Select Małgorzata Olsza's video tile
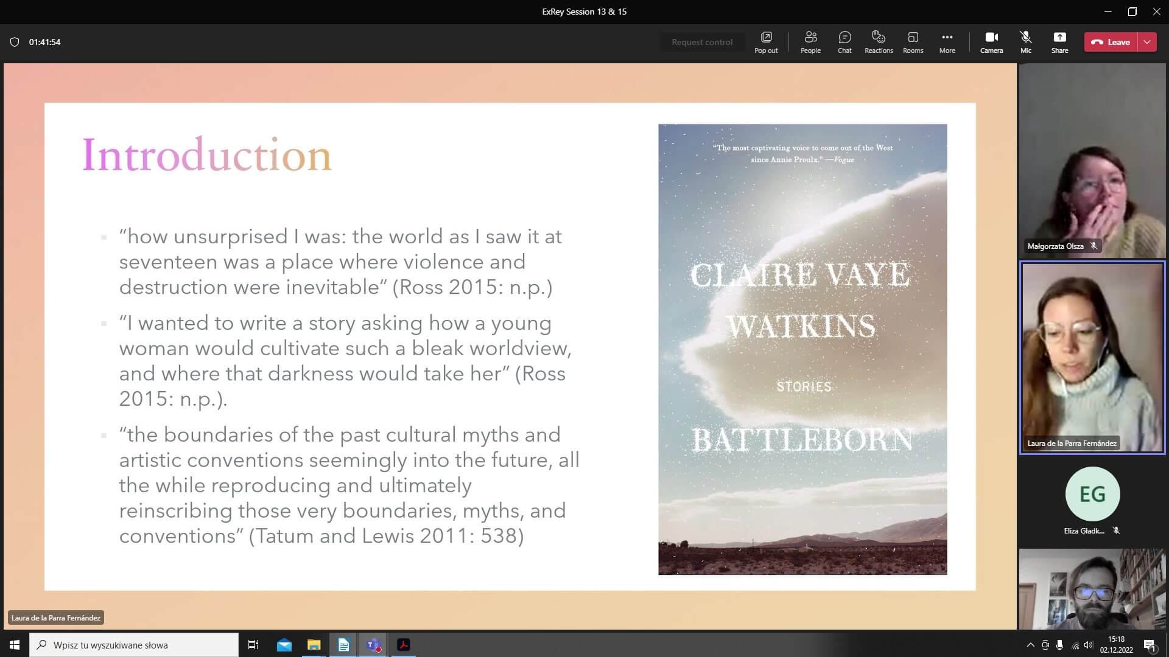Viewport: 1169px width, 657px height. pyautogui.click(x=1092, y=161)
